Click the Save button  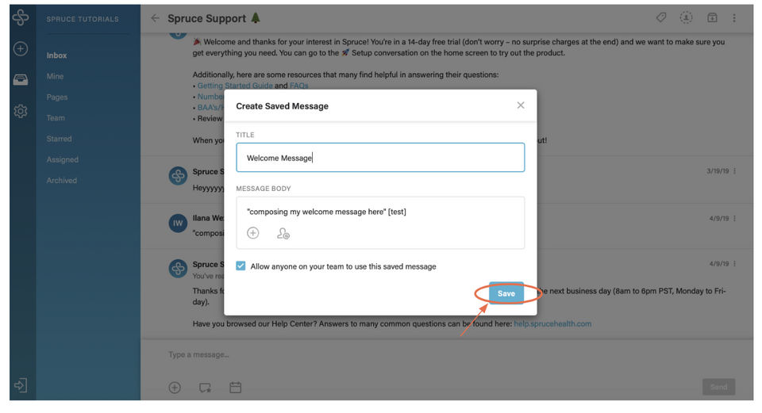point(506,293)
